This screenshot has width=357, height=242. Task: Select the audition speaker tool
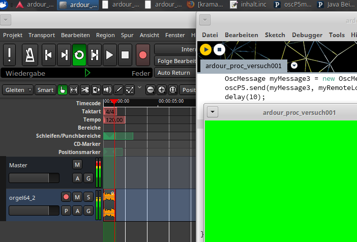pos(107,90)
